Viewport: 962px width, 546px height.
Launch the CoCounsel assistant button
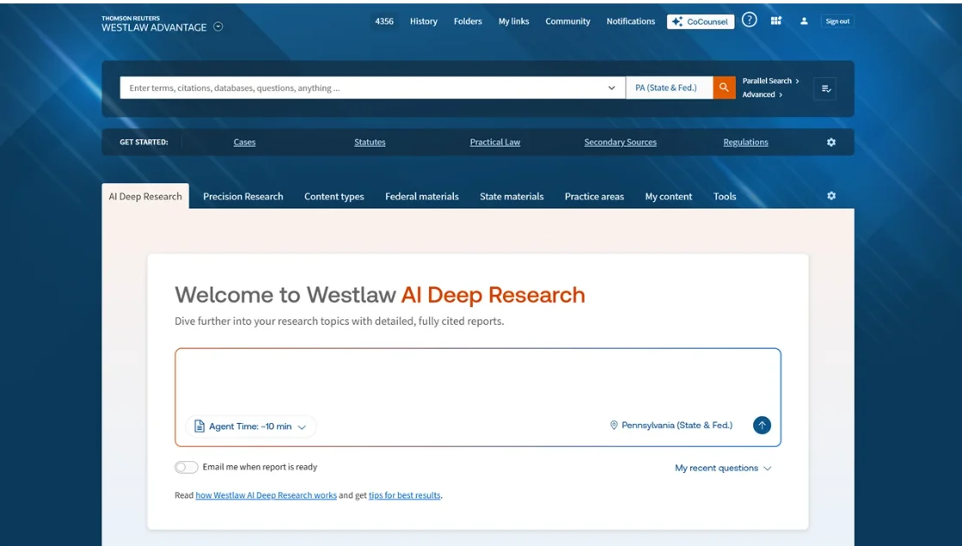point(701,21)
